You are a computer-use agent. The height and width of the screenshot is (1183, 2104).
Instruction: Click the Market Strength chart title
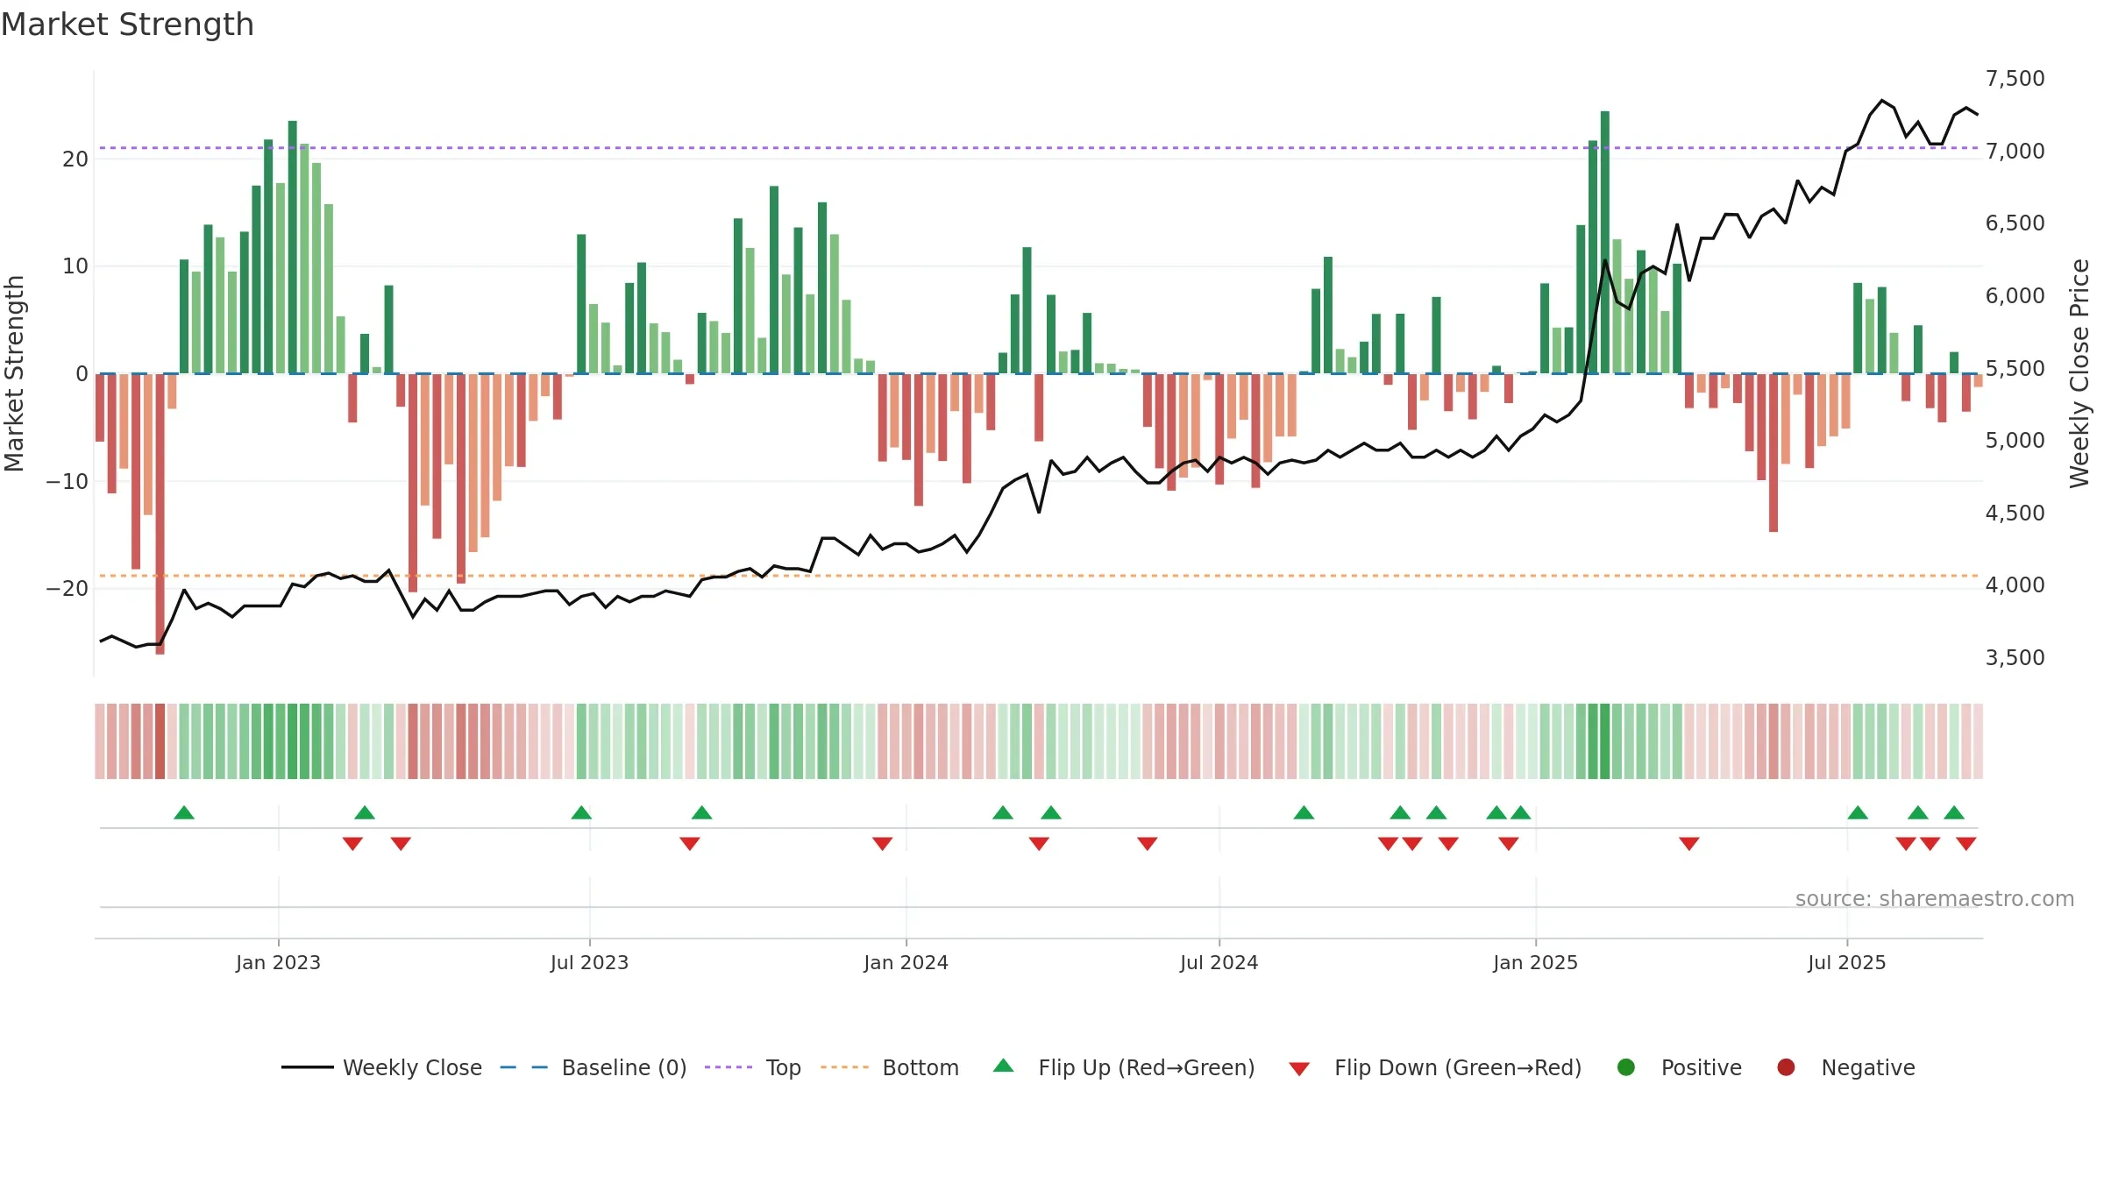[x=127, y=25]
